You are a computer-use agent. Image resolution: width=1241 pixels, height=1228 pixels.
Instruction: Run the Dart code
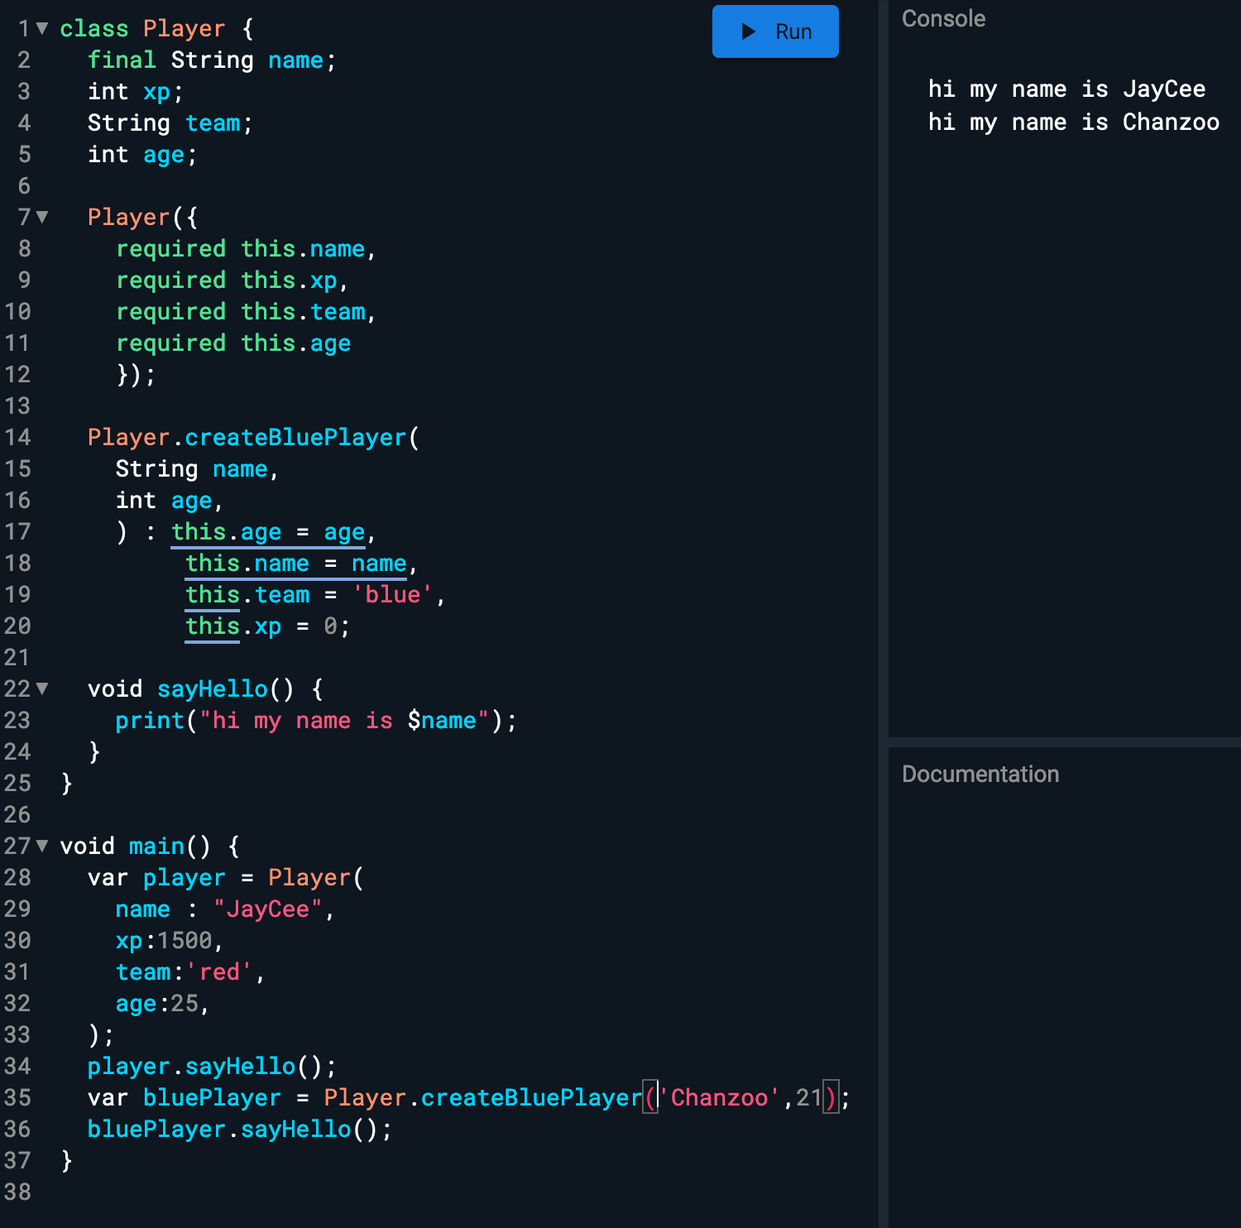click(775, 31)
